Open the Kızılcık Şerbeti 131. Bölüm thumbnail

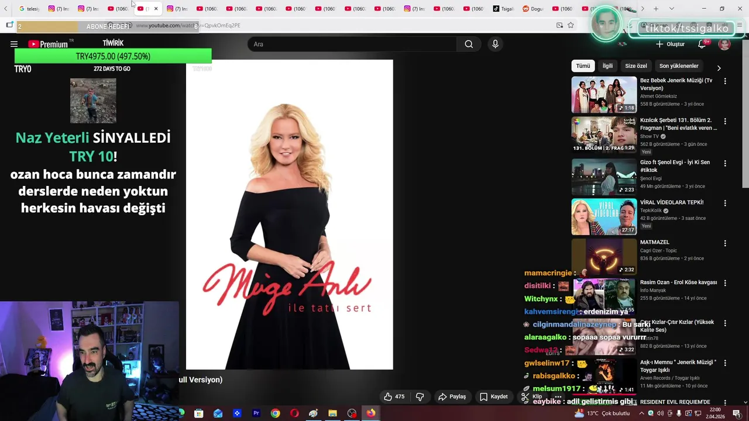coord(604,134)
